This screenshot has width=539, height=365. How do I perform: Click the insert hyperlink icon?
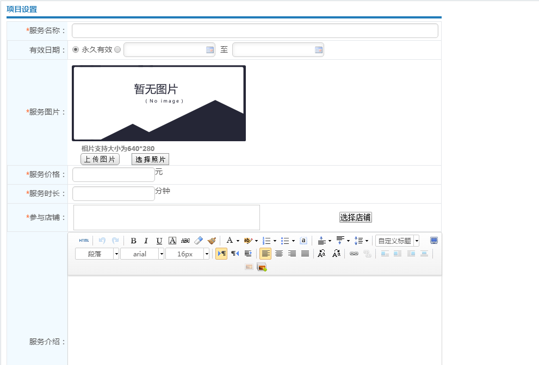click(x=354, y=253)
